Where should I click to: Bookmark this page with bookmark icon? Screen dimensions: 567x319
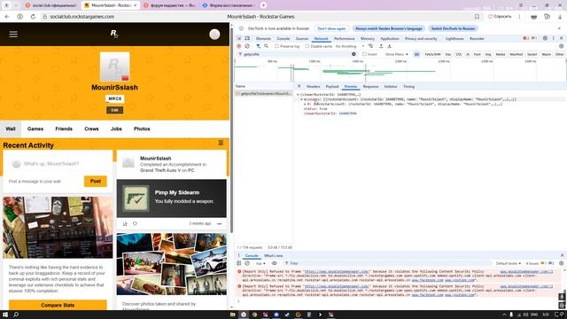pos(477,17)
